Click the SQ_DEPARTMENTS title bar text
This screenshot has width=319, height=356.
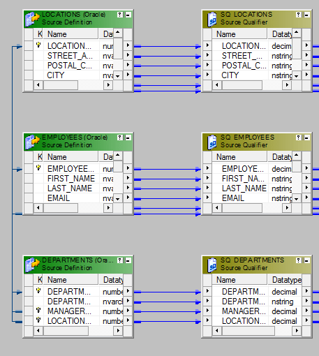click(252, 260)
